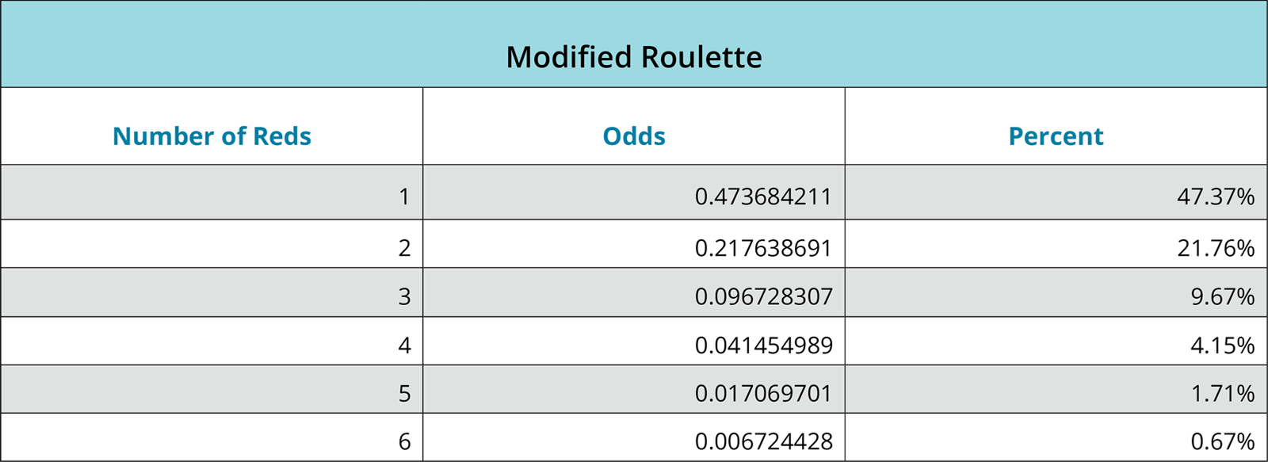Select the Odds column header
The height and width of the screenshot is (462, 1268).
point(634,136)
